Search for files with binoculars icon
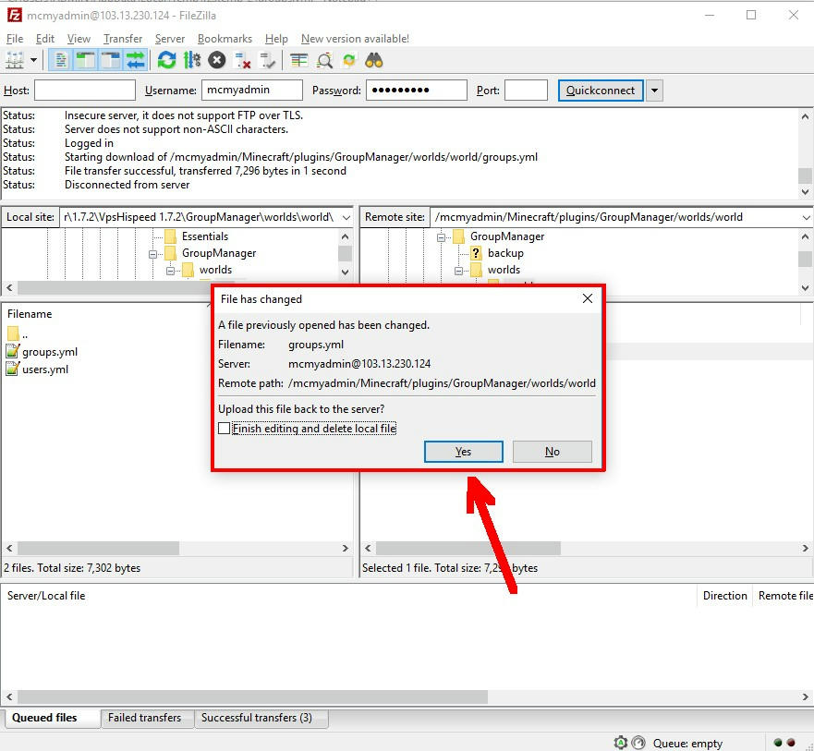 374,60
